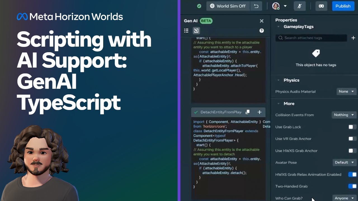Viewport: 358px width, 201px height.
Task: Collapse the GameplayTags section
Action: click(x=278, y=27)
